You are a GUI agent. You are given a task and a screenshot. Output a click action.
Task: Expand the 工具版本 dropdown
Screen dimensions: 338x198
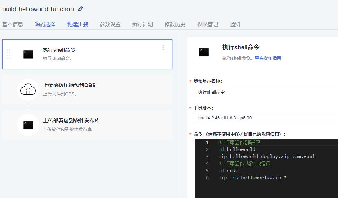click(266, 118)
